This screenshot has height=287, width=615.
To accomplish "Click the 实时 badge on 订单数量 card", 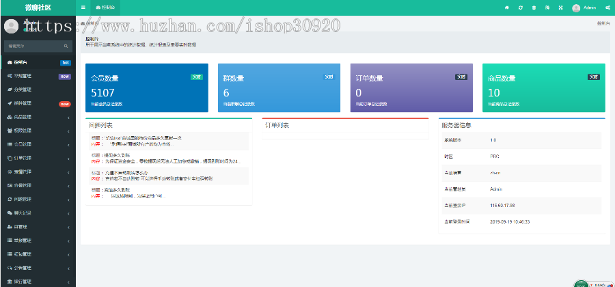I will (461, 77).
